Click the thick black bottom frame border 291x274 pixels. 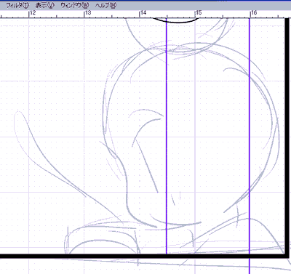[143, 256]
